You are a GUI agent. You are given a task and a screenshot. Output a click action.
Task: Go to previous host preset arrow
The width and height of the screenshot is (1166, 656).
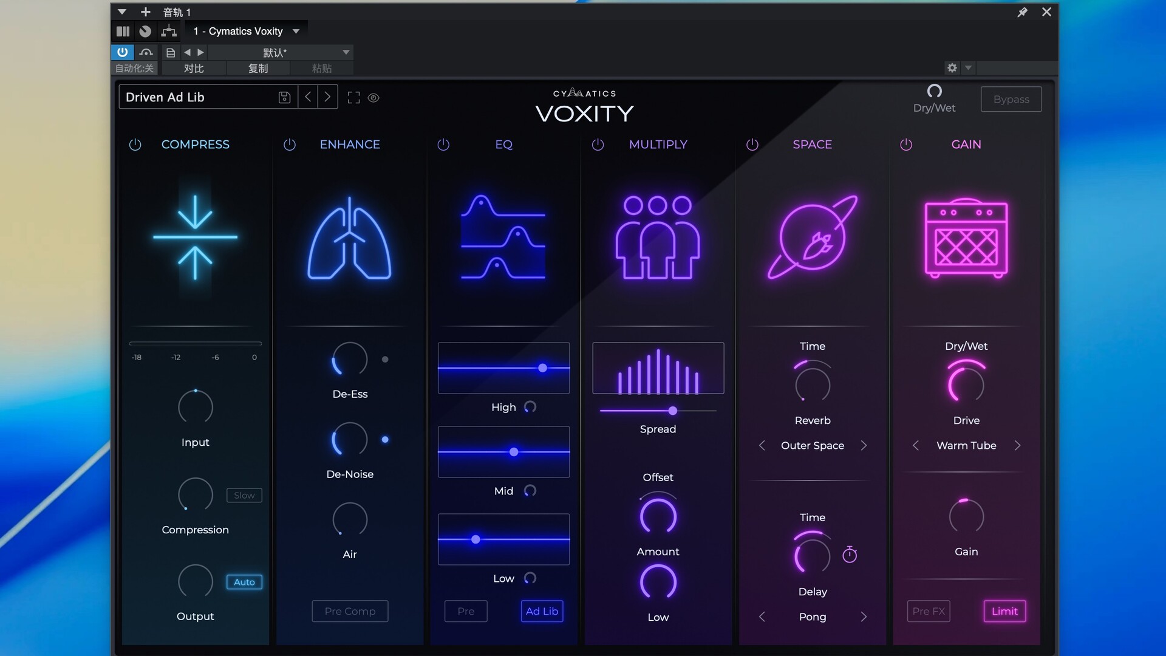pyautogui.click(x=187, y=52)
